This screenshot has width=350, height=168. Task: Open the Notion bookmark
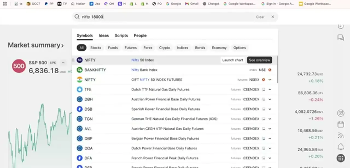(x=78, y=4)
